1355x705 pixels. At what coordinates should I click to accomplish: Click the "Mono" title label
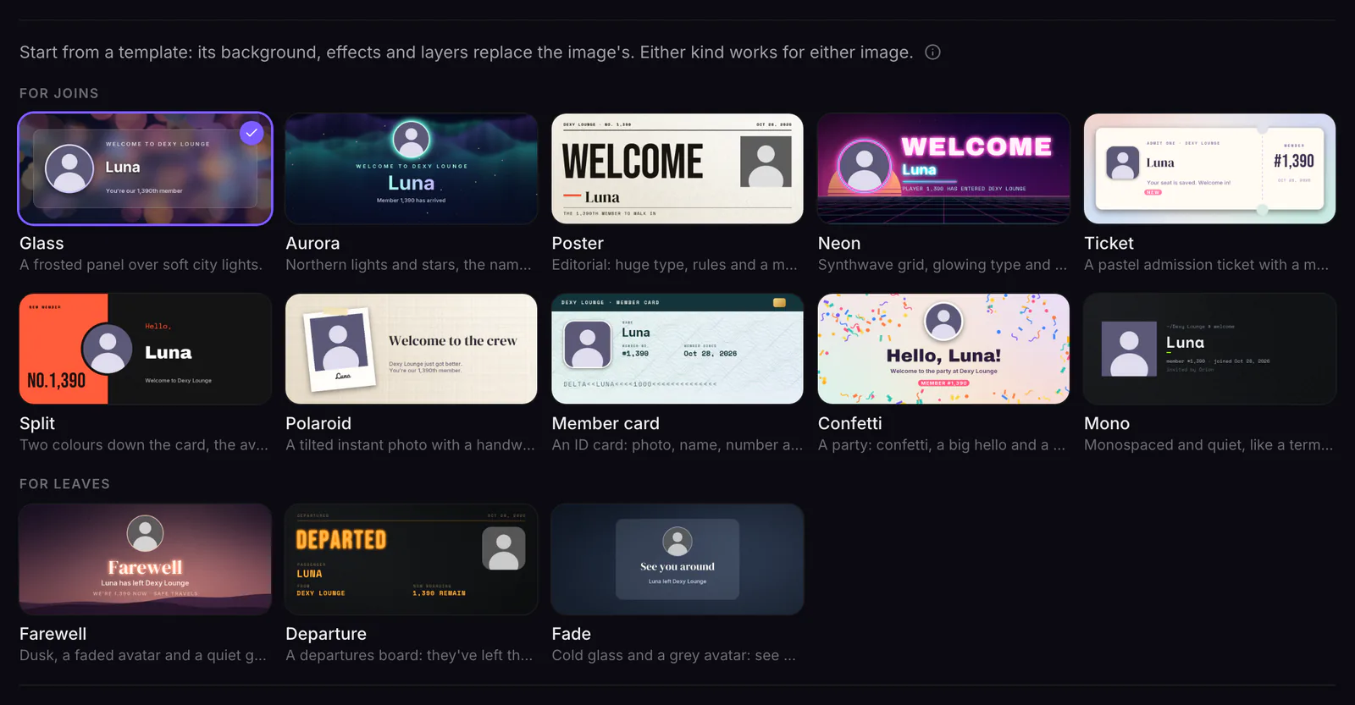[x=1107, y=424]
